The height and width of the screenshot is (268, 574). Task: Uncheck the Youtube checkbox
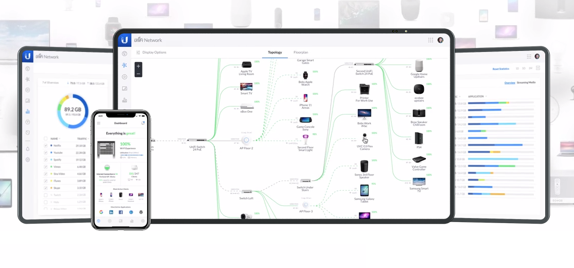tap(46, 153)
